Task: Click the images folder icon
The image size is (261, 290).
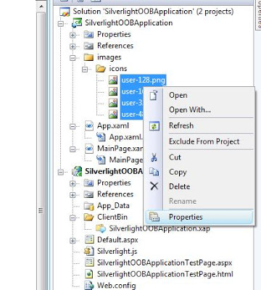Action: pyautogui.click(x=88, y=57)
